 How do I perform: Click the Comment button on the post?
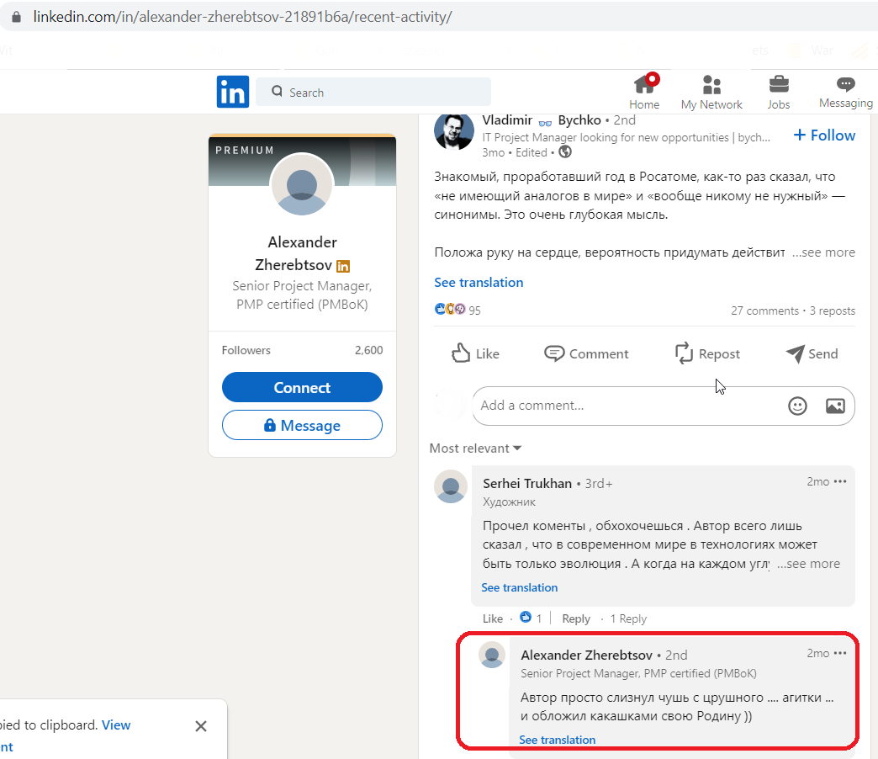coord(586,353)
